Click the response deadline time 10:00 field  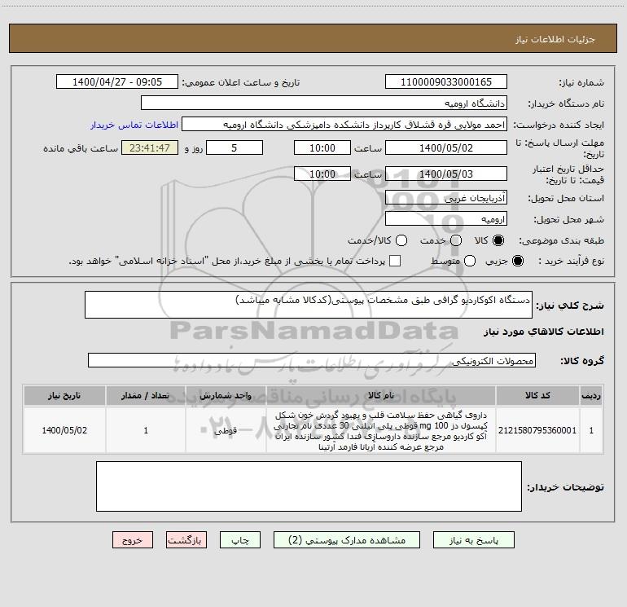[322, 147]
